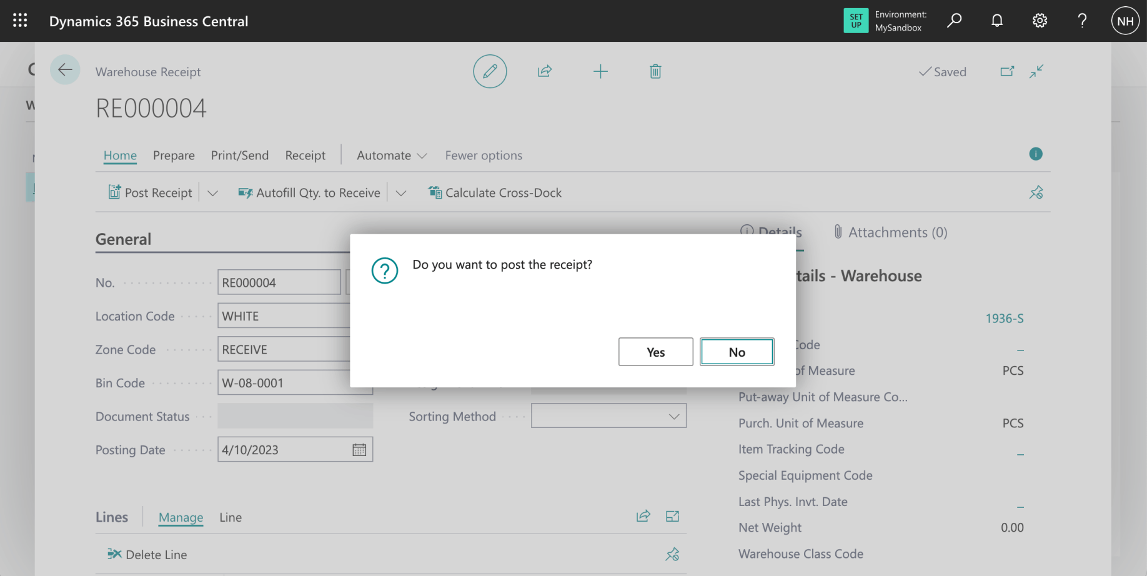This screenshot has width=1147, height=576.
Task: Click Calculate Cross-Dock action
Action: pos(495,192)
